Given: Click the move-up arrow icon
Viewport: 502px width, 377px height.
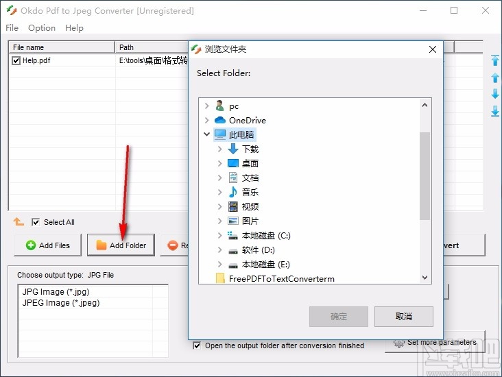Looking at the screenshot, I should [495, 77].
